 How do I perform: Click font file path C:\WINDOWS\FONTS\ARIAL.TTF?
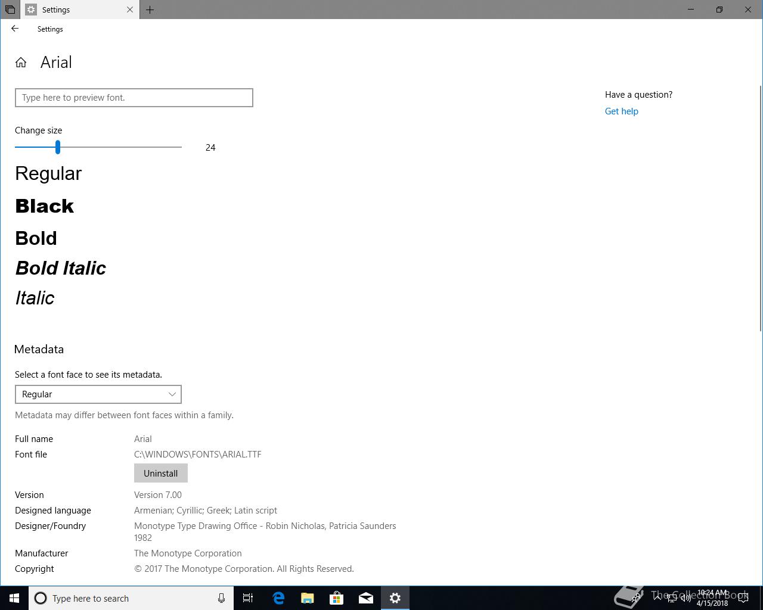(x=198, y=455)
